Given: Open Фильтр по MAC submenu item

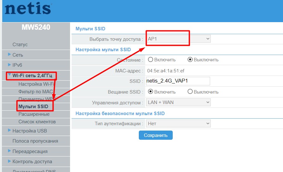Looking at the screenshot, I should point(35,92).
